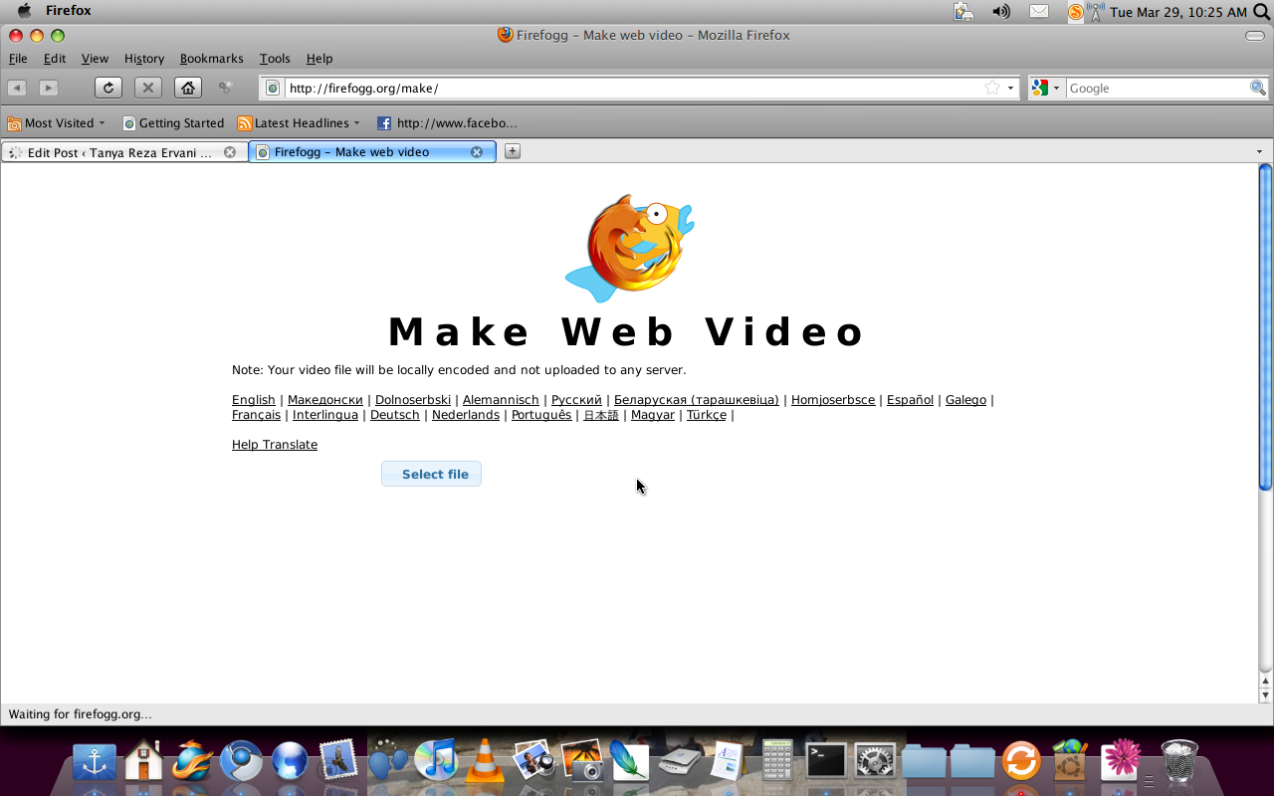
Task: Open a new tab with plus button
Action: pyautogui.click(x=512, y=151)
